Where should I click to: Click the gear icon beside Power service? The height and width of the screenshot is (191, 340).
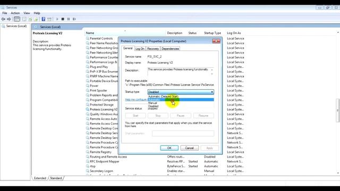[87, 86]
